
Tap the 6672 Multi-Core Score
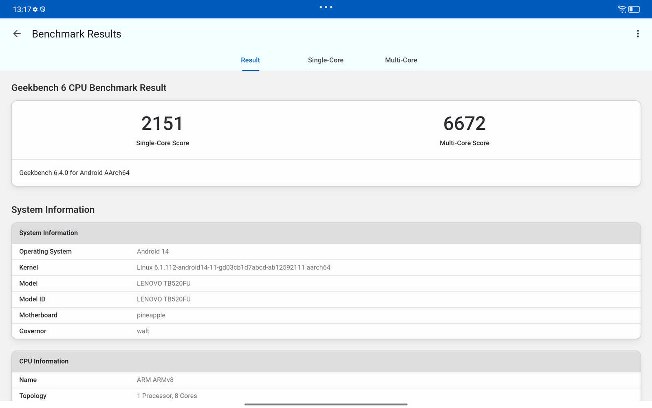[465, 124]
